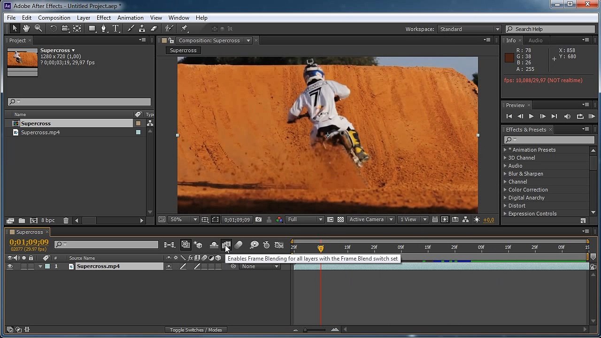This screenshot has width=601, height=338.
Task: Click the Composition Mini-Flowchart icon in timeline
Action: tap(169, 245)
